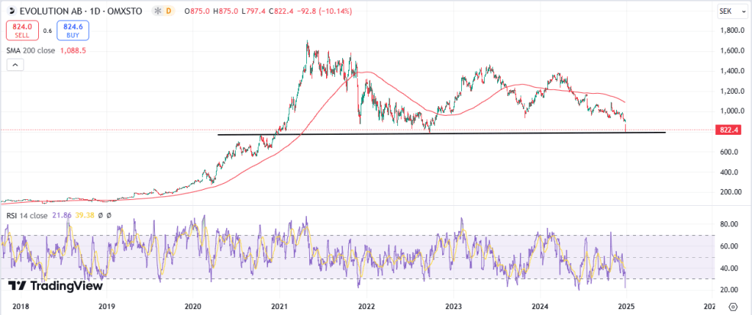Click the orange D delayed-data badge
The image size is (752, 315).
pos(169,11)
